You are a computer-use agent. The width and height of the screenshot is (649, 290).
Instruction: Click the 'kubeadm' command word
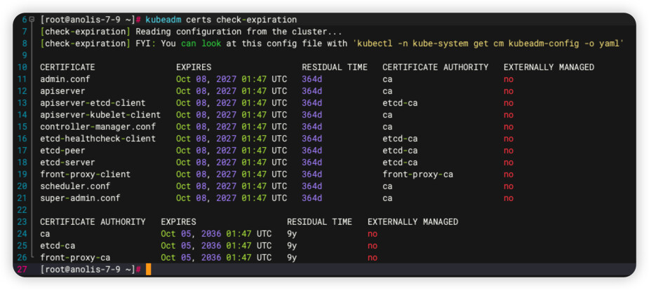click(163, 20)
